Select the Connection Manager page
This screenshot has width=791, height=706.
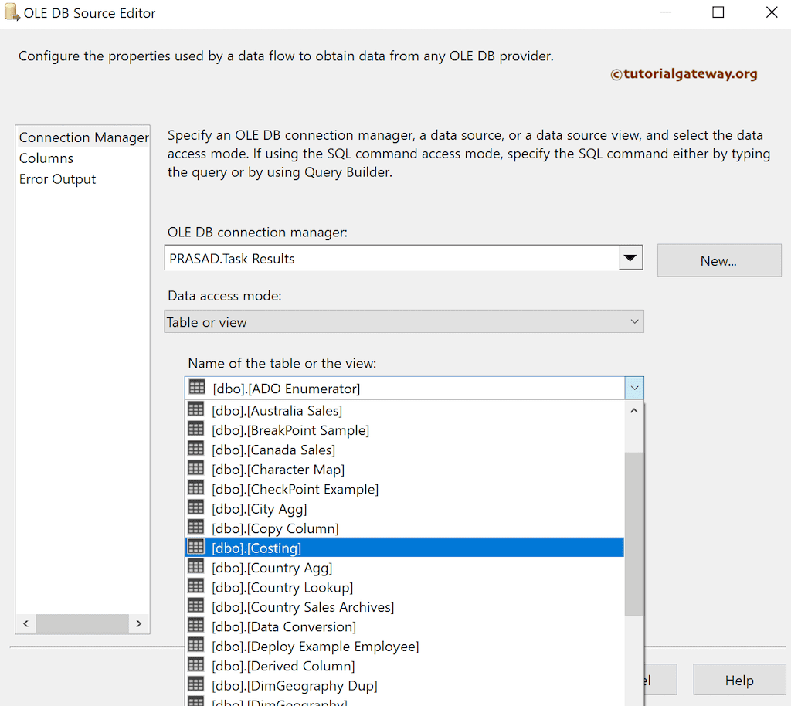point(83,137)
